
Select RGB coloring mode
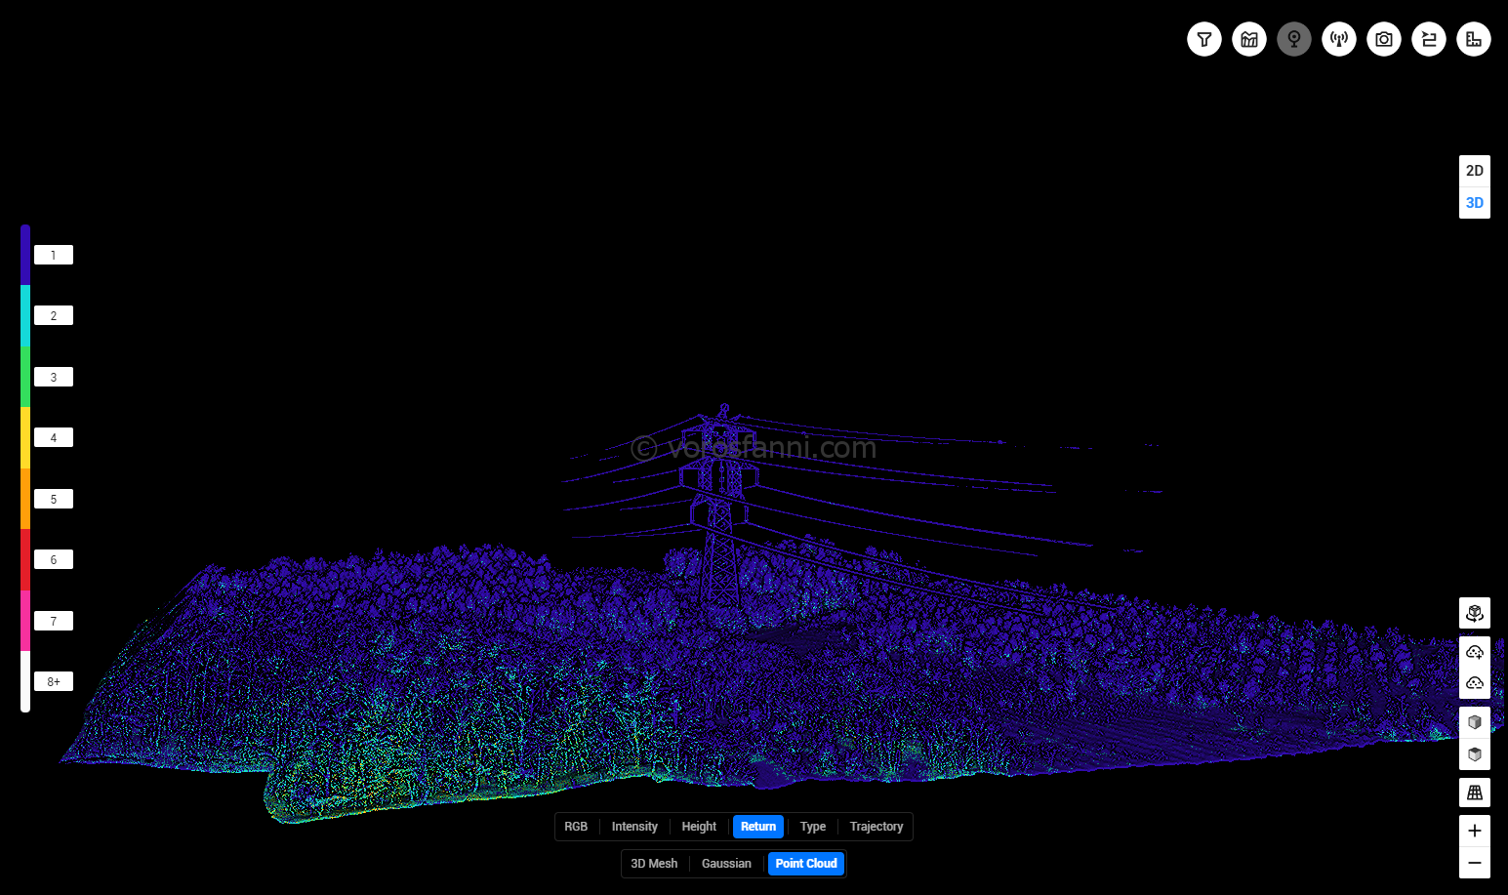(x=576, y=827)
